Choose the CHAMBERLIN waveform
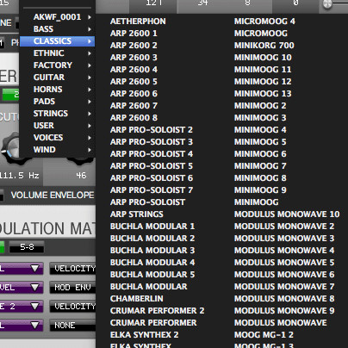The width and height of the screenshot is (348, 348). [137, 299]
